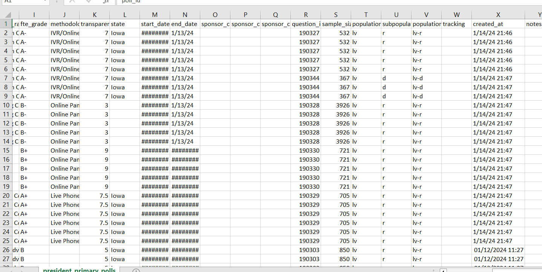Select column I header

click(34, 15)
